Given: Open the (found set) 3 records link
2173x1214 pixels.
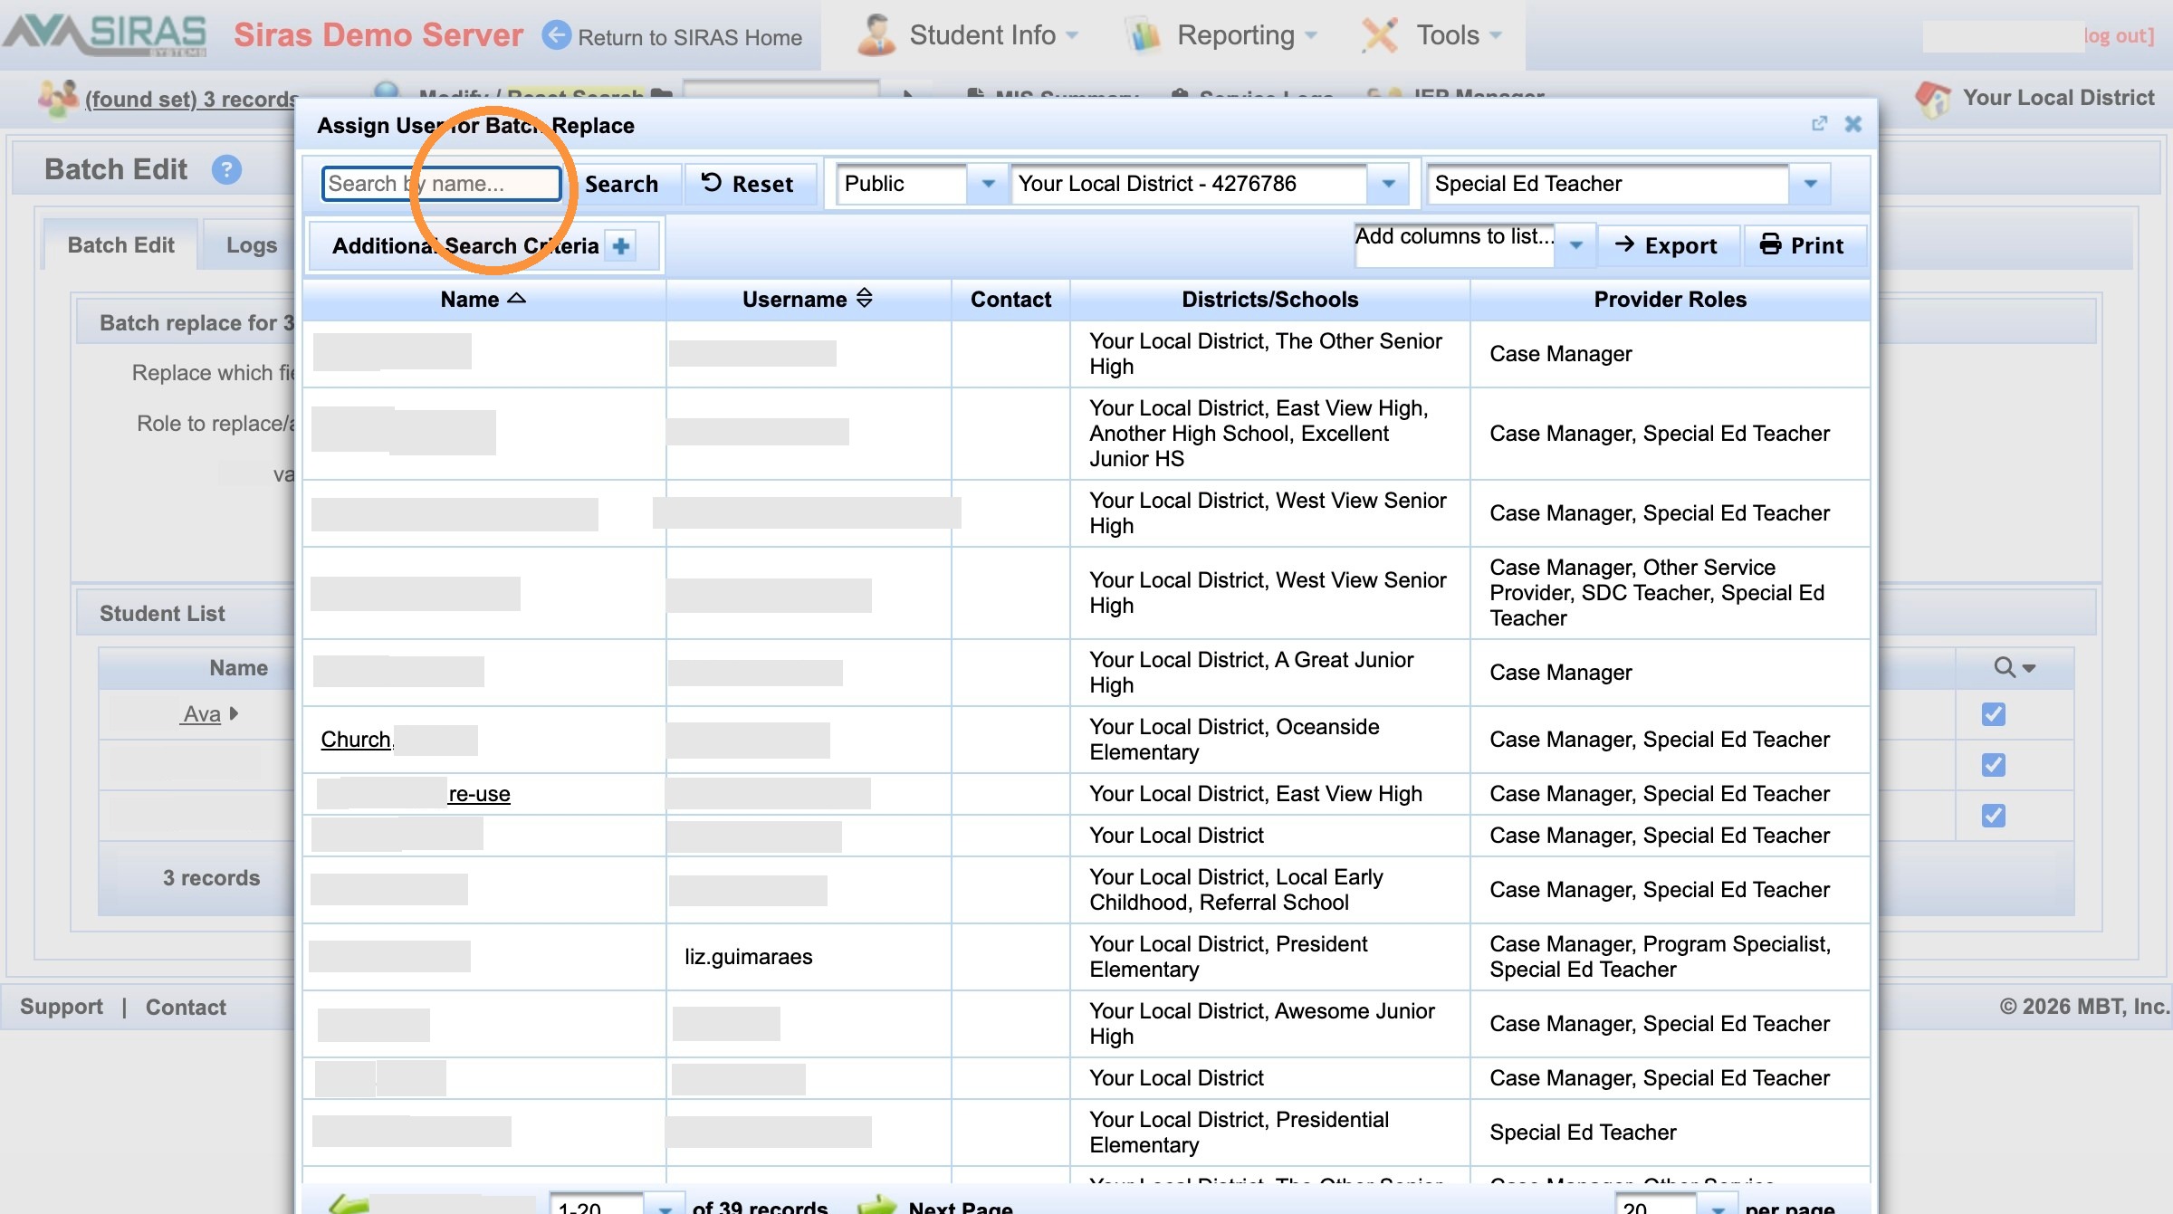Looking at the screenshot, I should (x=192, y=99).
